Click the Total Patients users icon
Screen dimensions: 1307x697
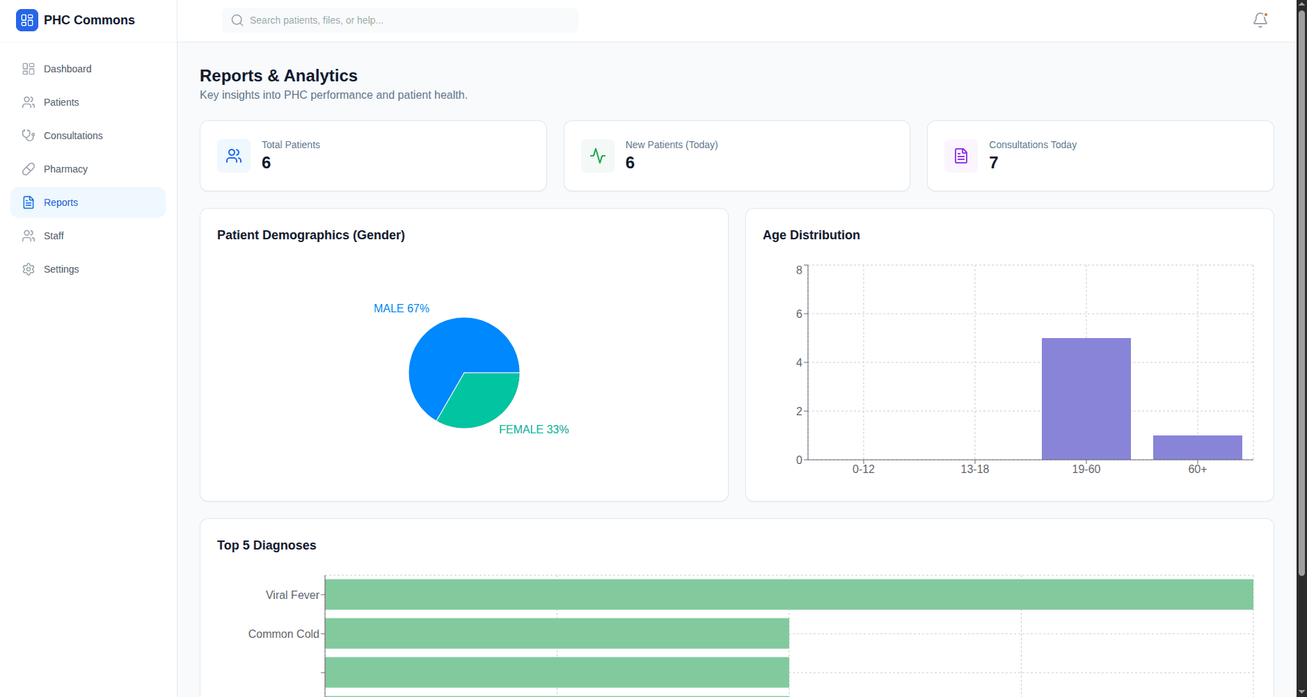point(234,156)
